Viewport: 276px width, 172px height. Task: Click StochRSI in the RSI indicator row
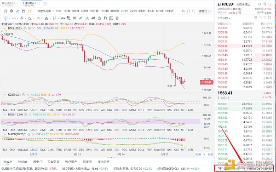(x=159, y=130)
